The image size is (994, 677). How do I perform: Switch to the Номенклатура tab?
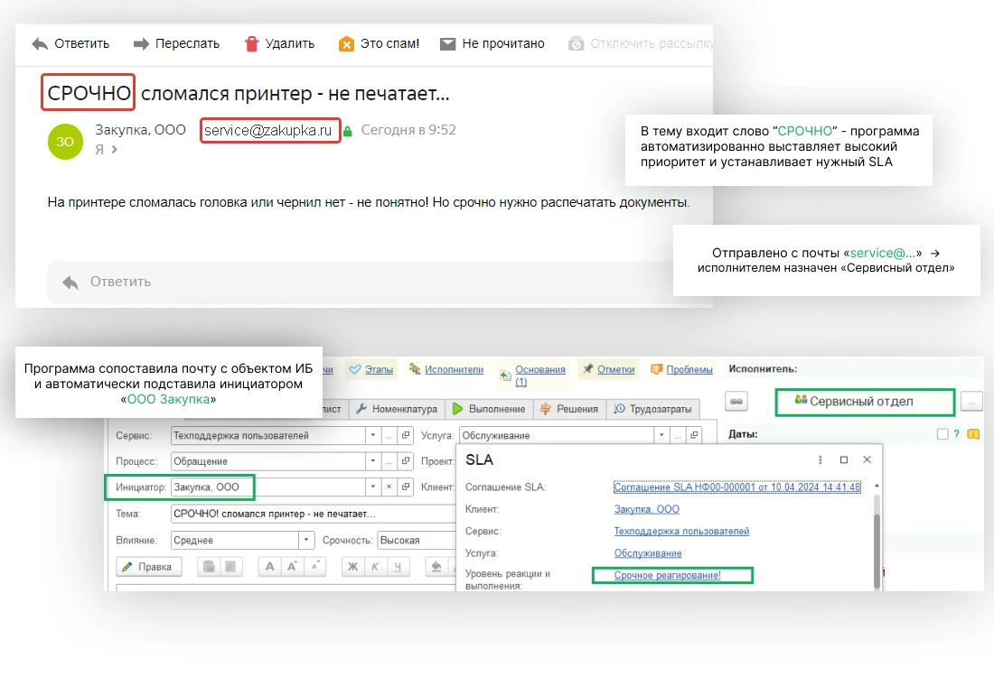tap(396, 409)
